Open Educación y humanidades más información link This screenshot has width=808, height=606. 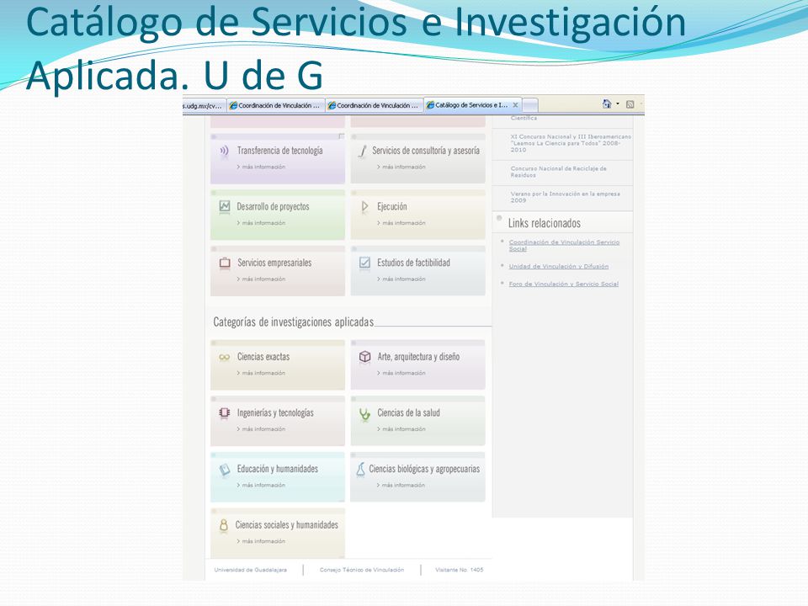point(261,486)
